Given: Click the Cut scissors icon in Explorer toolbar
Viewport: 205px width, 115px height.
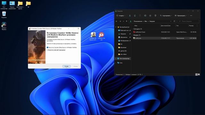Looking at the screenshot, I should click(130, 16).
